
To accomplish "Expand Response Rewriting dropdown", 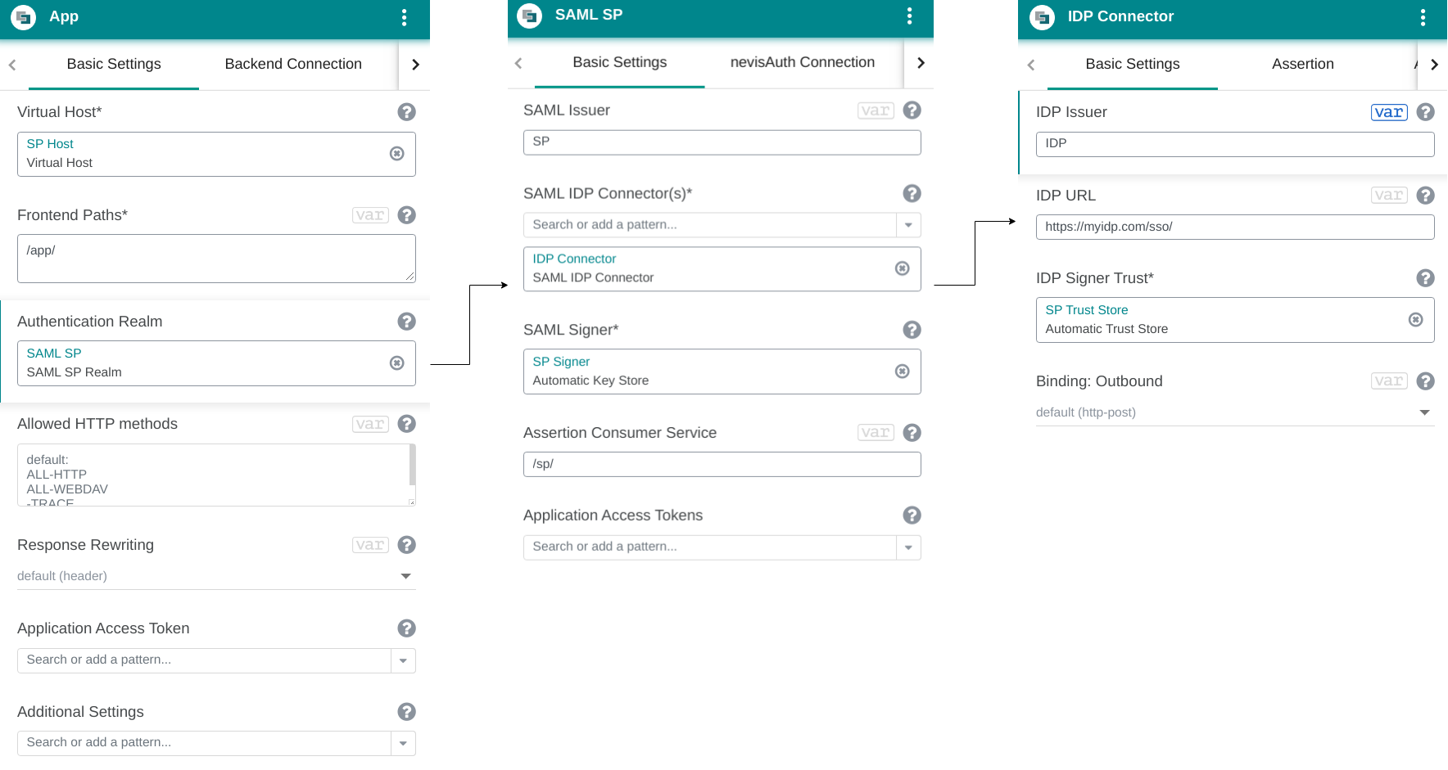I will [405, 576].
